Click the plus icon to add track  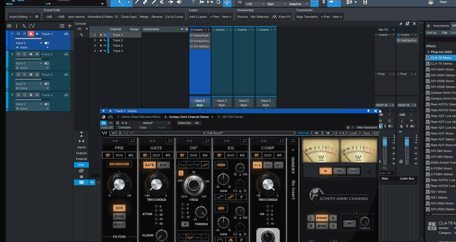(x=70, y=26)
